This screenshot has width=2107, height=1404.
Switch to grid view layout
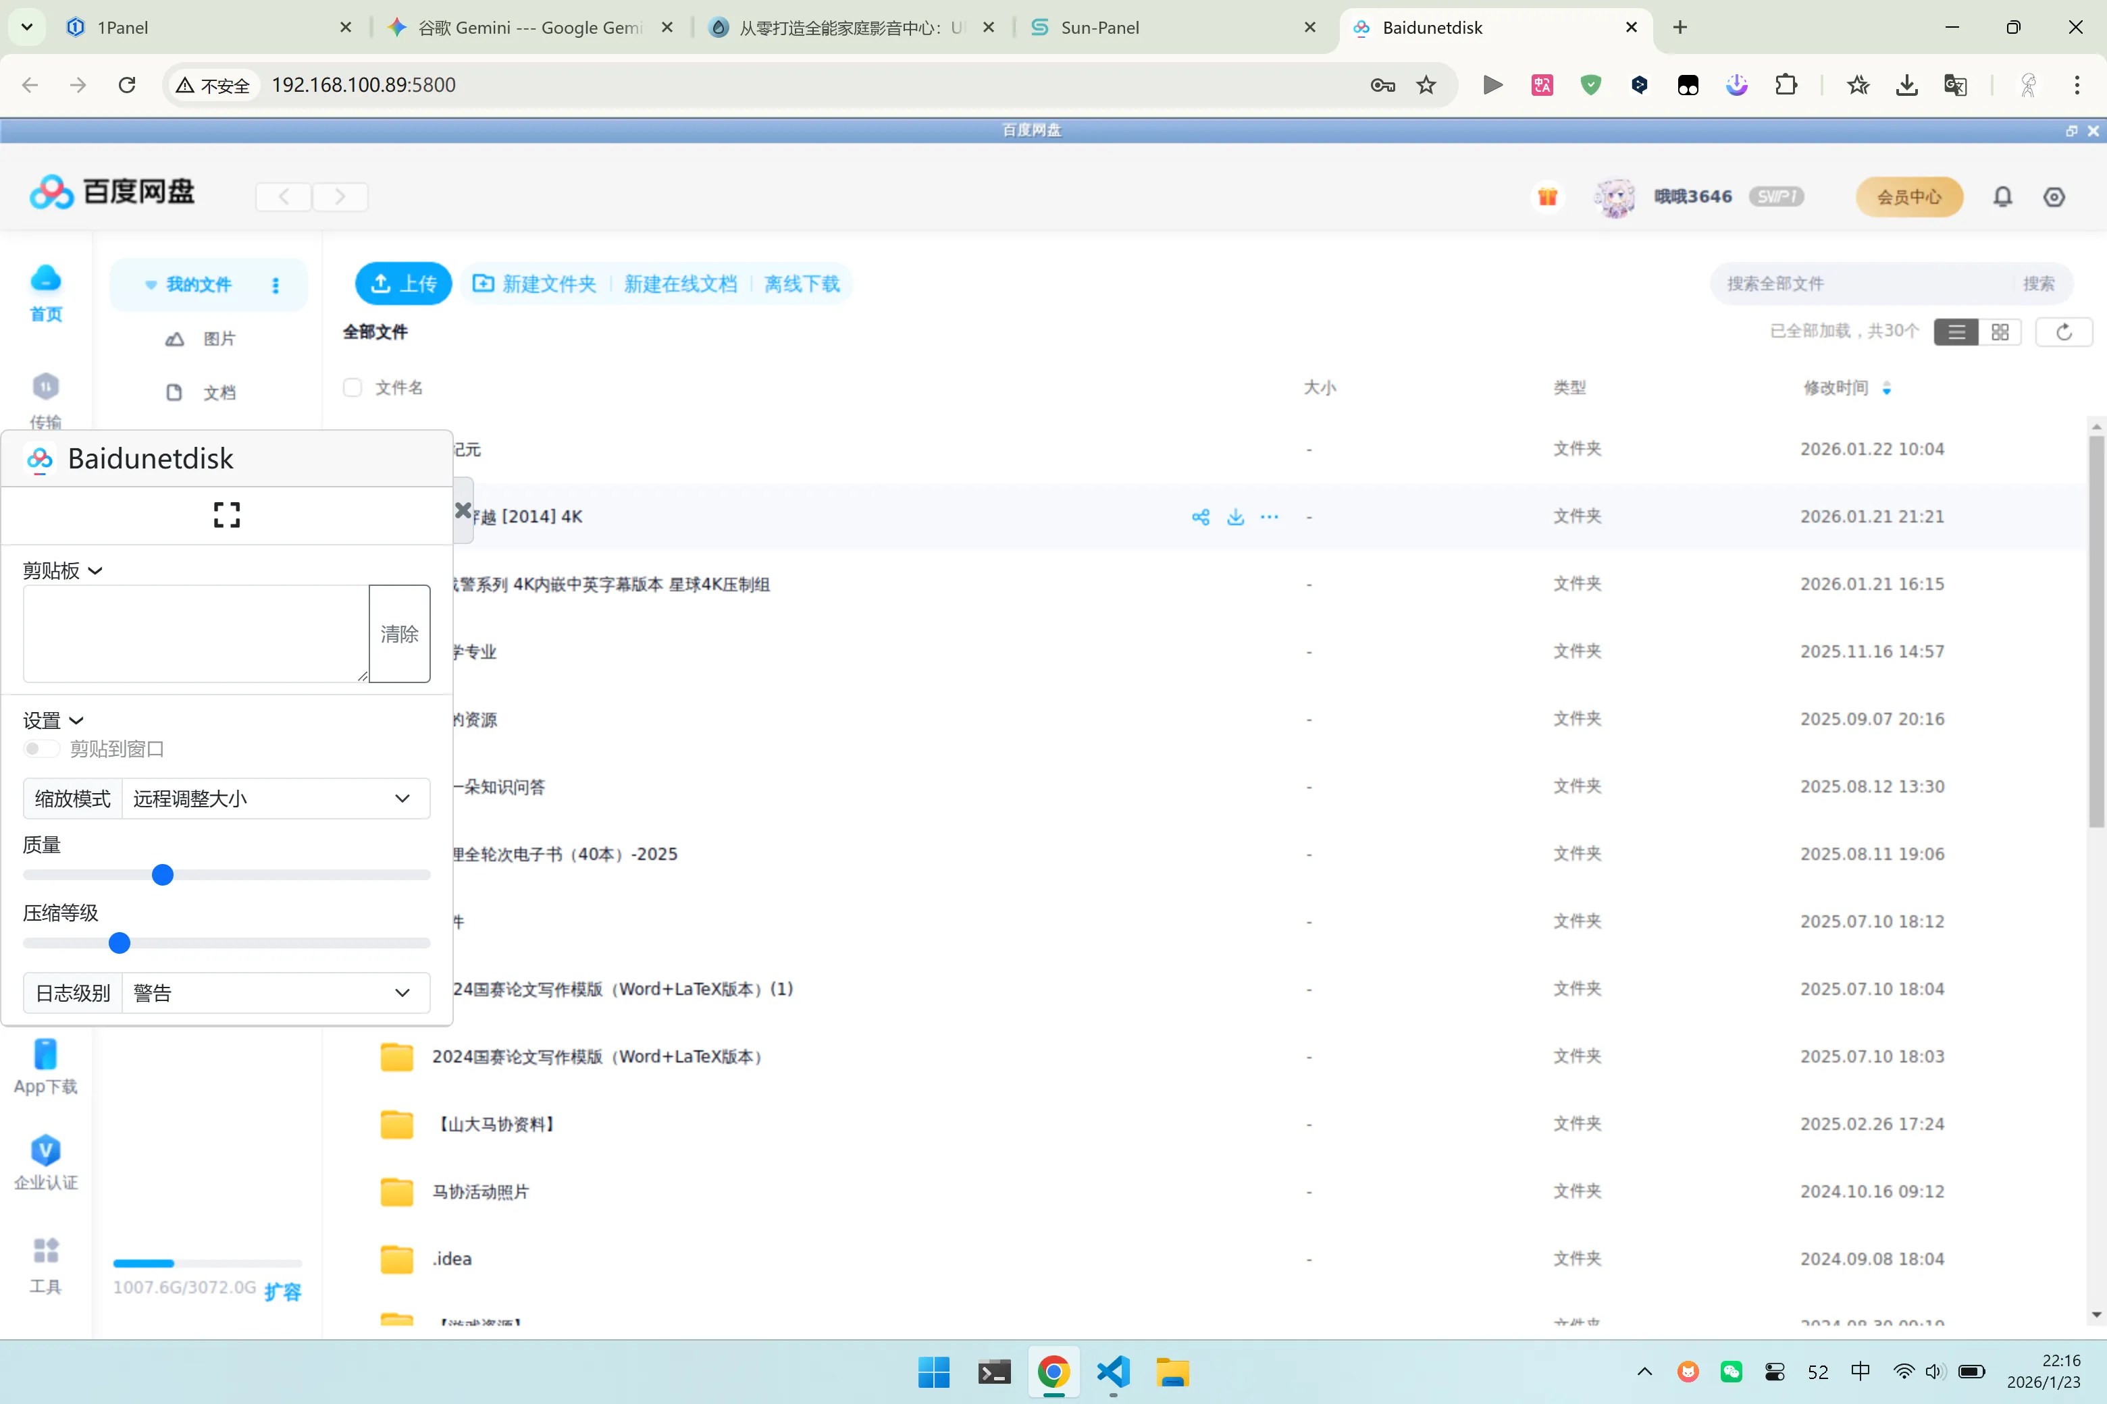click(x=2000, y=332)
